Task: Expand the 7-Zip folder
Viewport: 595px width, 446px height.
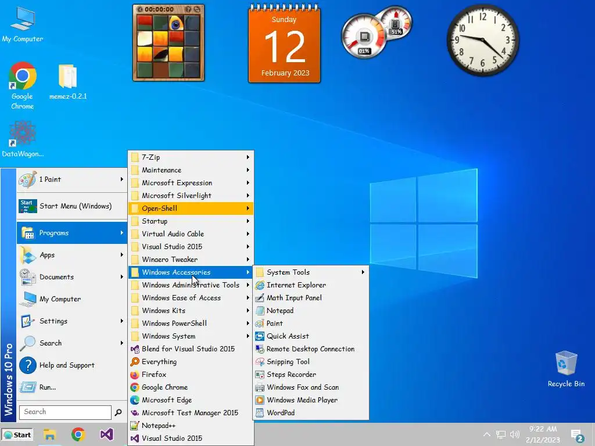Action: point(191,157)
